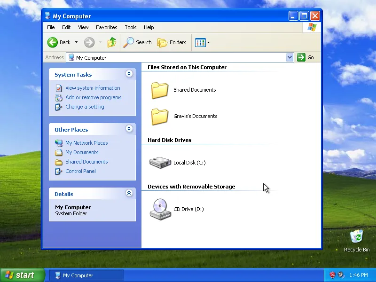The width and height of the screenshot is (376, 282).
Task: Select Local Disk (C:)
Action: click(x=189, y=162)
